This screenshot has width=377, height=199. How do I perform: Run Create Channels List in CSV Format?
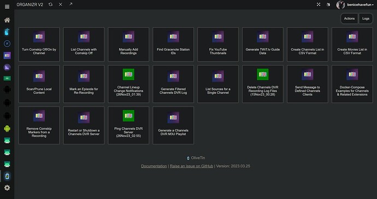307,44
